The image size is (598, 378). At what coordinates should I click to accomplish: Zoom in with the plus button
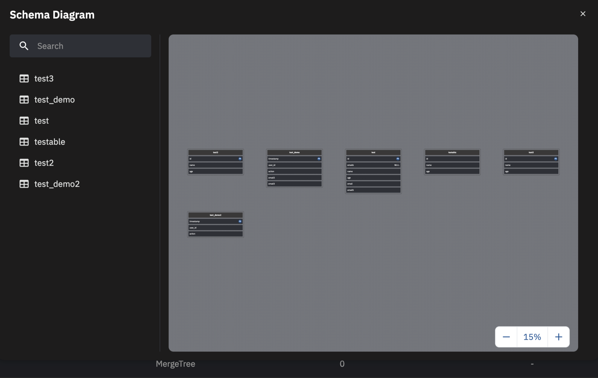(559, 337)
